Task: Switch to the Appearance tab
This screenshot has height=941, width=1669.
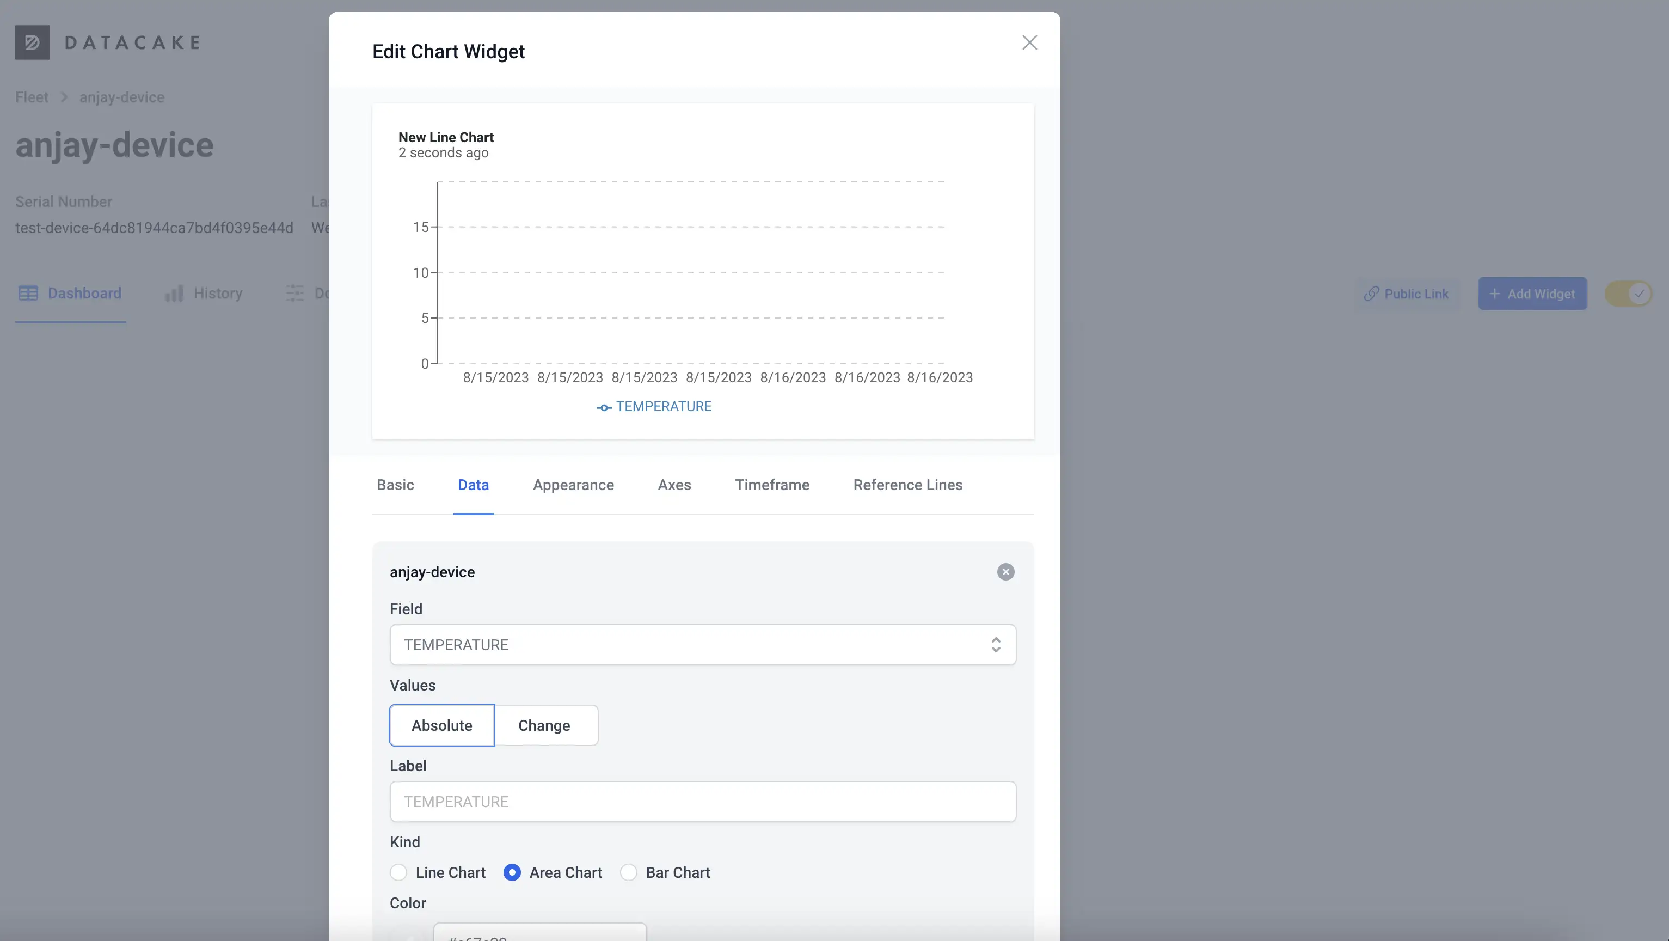Action: click(573, 485)
